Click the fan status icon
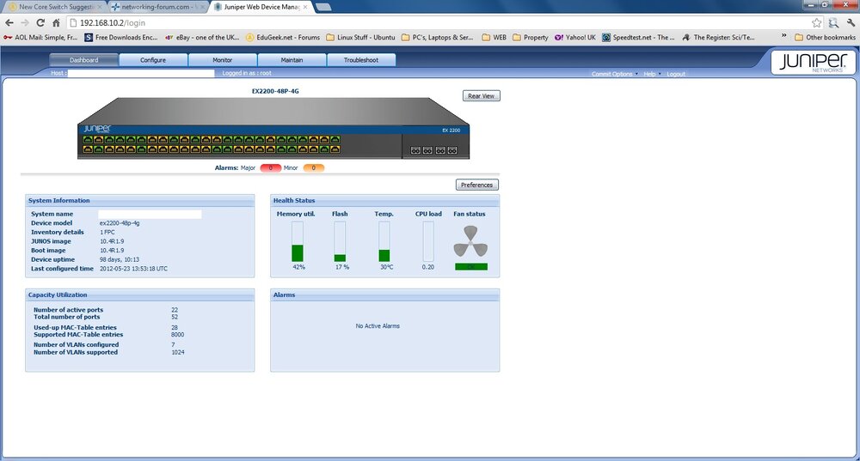Viewport: 860px width, 461px height. point(470,241)
